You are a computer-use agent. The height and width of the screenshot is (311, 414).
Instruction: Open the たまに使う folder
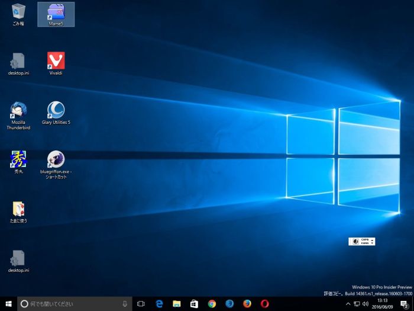(x=18, y=209)
